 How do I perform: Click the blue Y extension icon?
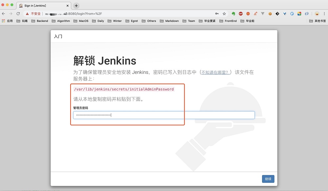tap(285, 14)
